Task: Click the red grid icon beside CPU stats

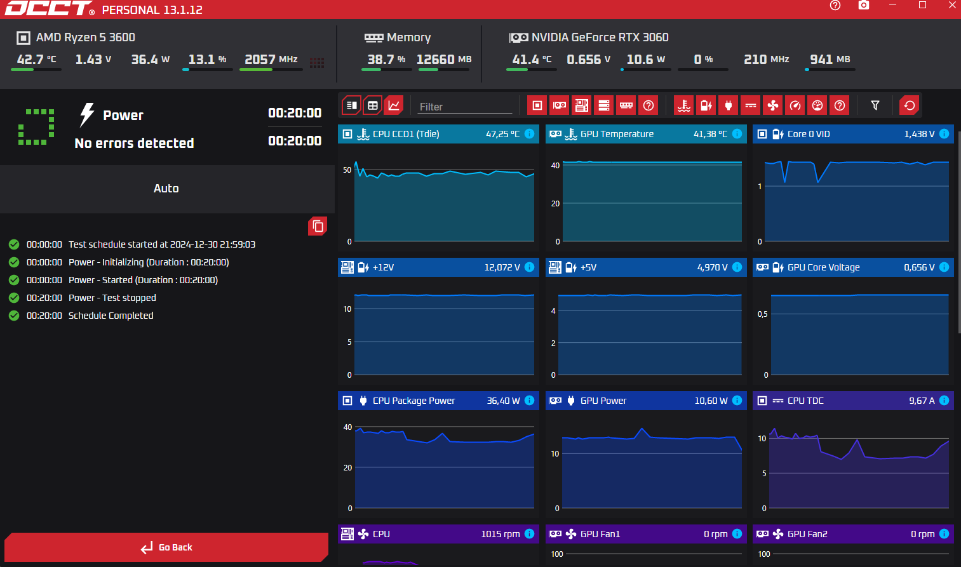Action: (x=317, y=62)
